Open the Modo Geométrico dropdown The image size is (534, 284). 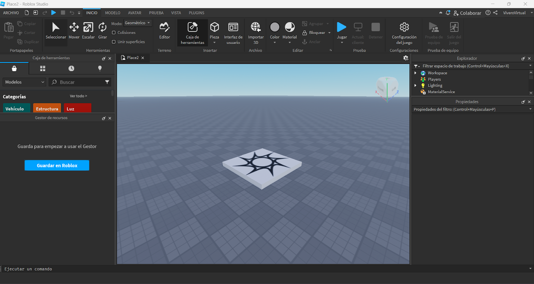pyautogui.click(x=138, y=23)
